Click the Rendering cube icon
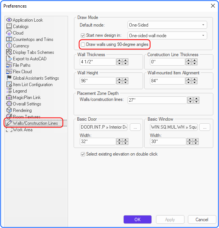219x228 pixels. (x=9, y=110)
